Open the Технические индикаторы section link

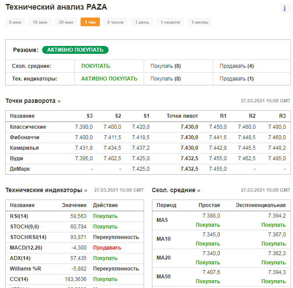click(x=46, y=190)
